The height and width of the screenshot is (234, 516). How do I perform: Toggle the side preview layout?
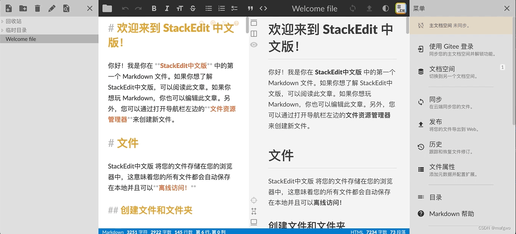tap(254, 34)
